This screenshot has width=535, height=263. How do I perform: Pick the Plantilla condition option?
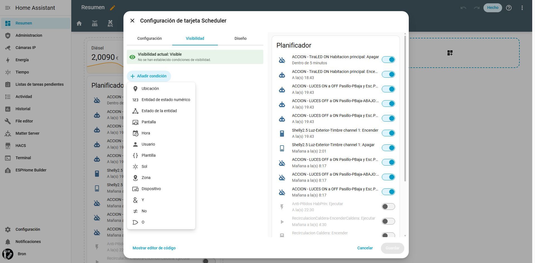pyautogui.click(x=161, y=155)
